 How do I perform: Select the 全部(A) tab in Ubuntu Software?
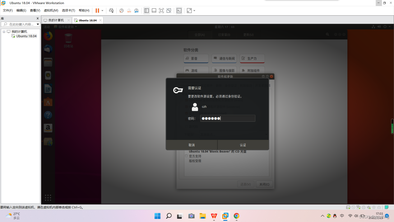coord(200,35)
